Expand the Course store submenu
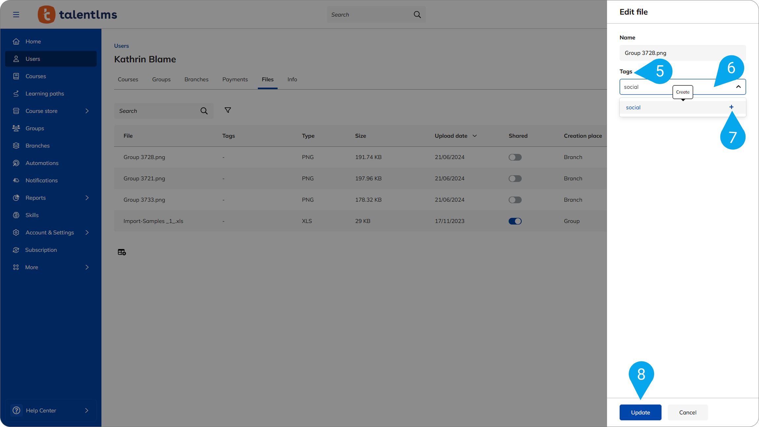 [x=87, y=111]
